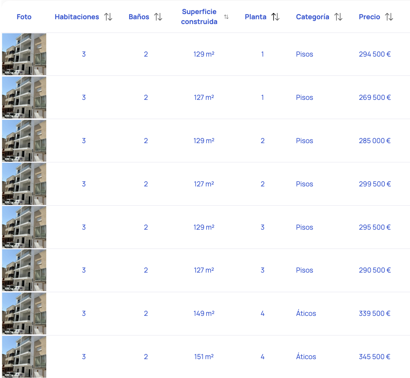Click Áticos in the 339 500 € row
Viewport: 410px width, 378px height.
tap(306, 313)
